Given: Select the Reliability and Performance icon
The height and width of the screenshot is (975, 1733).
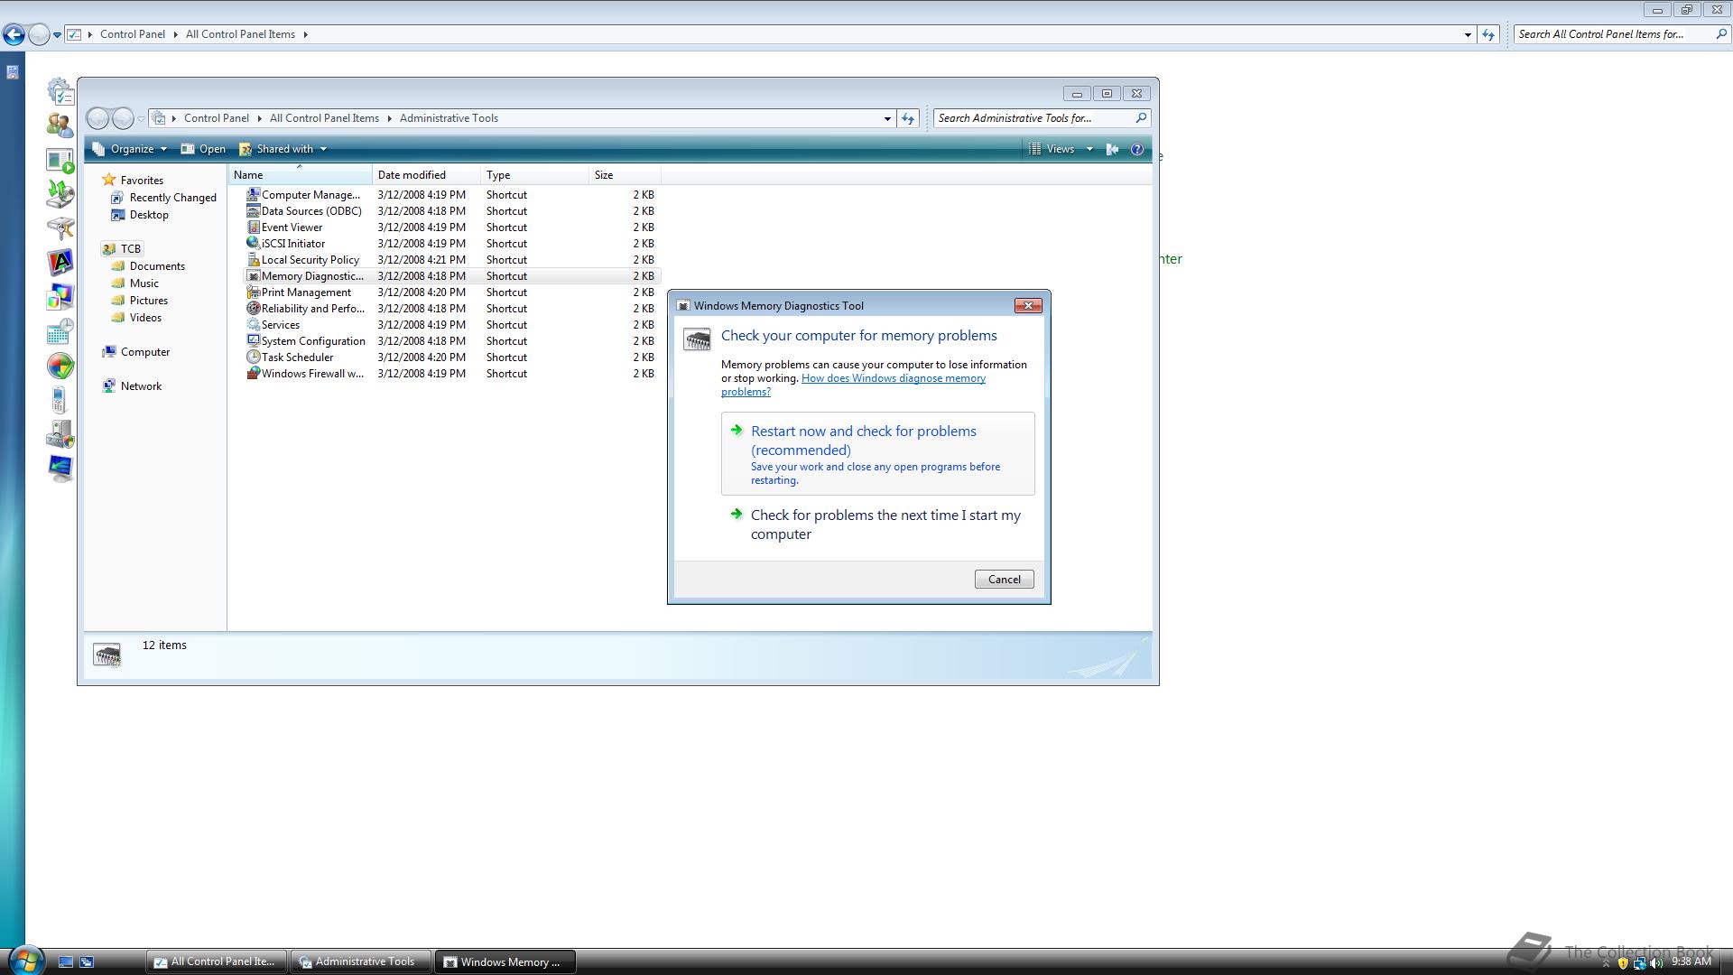Looking at the screenshot, I should [254, 308].
